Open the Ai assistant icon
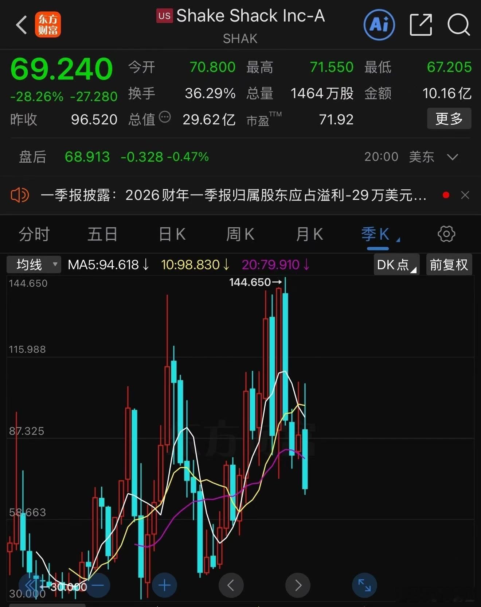The width and height of the screenshot is (481, 607). [379, 25]
